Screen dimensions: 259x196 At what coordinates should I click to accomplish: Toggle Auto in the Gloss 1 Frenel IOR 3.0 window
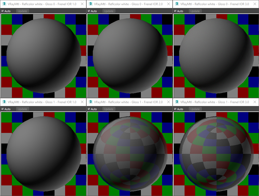pyautogui.click(x=175, y=109)
